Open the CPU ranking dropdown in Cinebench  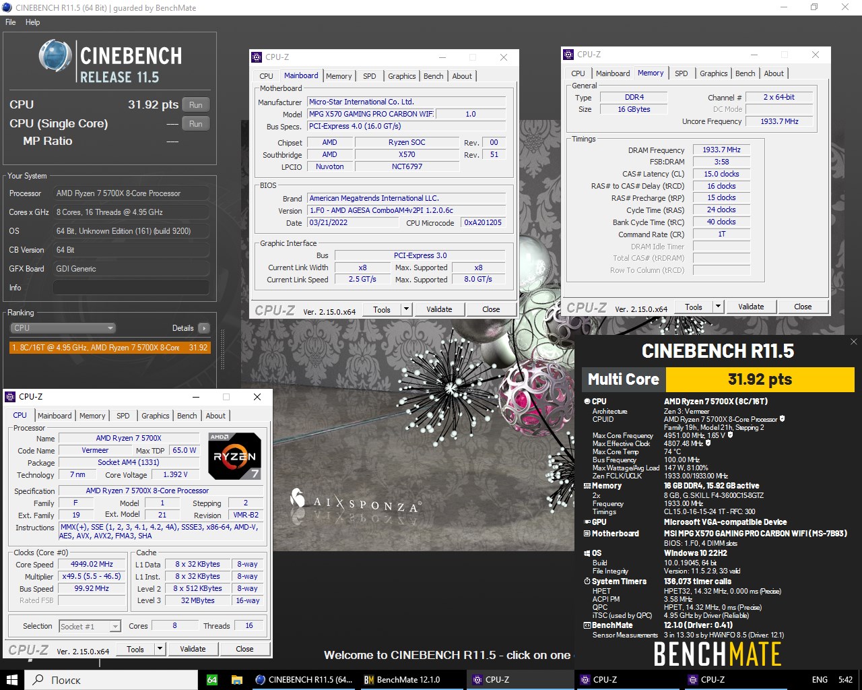[x=63, y=328]
